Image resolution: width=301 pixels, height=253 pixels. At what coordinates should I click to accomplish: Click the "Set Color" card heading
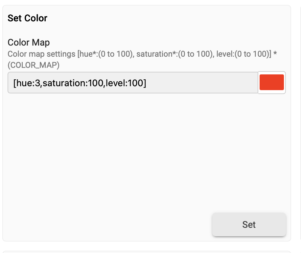point(27,18)
